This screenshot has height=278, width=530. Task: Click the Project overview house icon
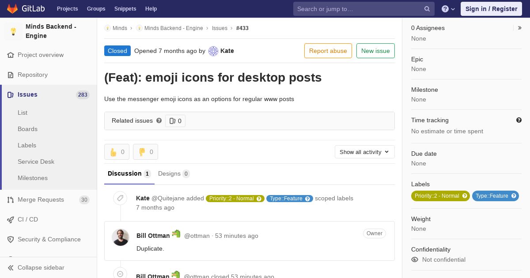click(11, 55)
